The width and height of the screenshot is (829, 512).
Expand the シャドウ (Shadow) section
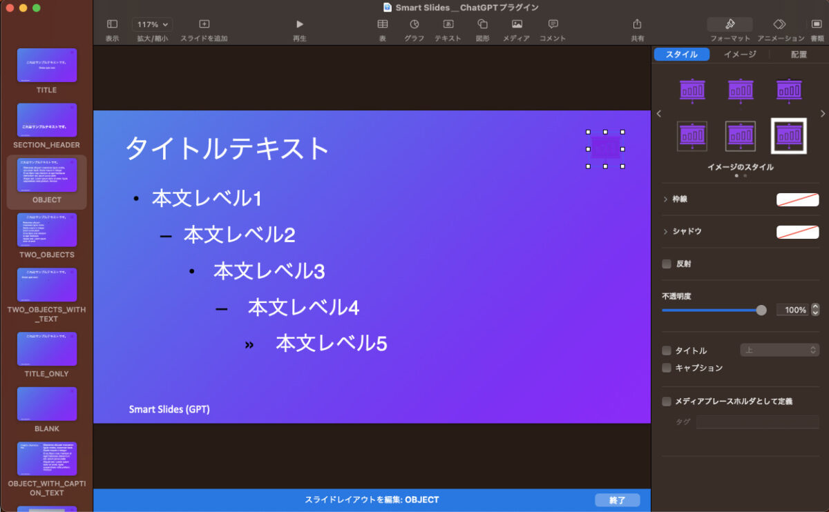[x=665, y=232]
